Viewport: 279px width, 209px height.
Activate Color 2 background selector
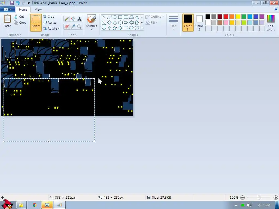pyautogui.click(x=199, y=23)
